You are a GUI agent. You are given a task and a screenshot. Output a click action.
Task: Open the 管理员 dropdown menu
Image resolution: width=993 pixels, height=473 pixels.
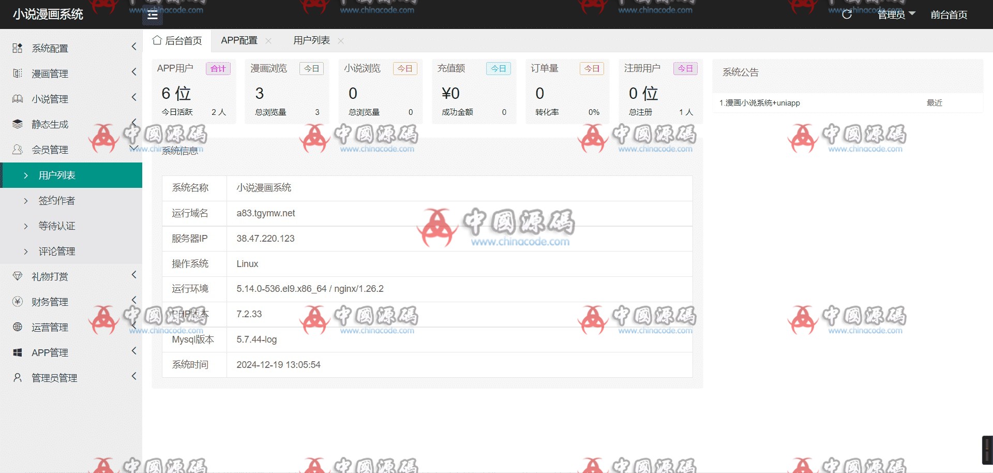pos(896,14)
